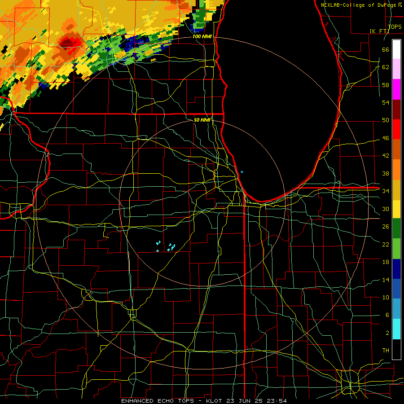Click the bright red 46-50 kft legend swatch
Screen dimensions: 404x404
pyautogui.click(x=396, y=129)
